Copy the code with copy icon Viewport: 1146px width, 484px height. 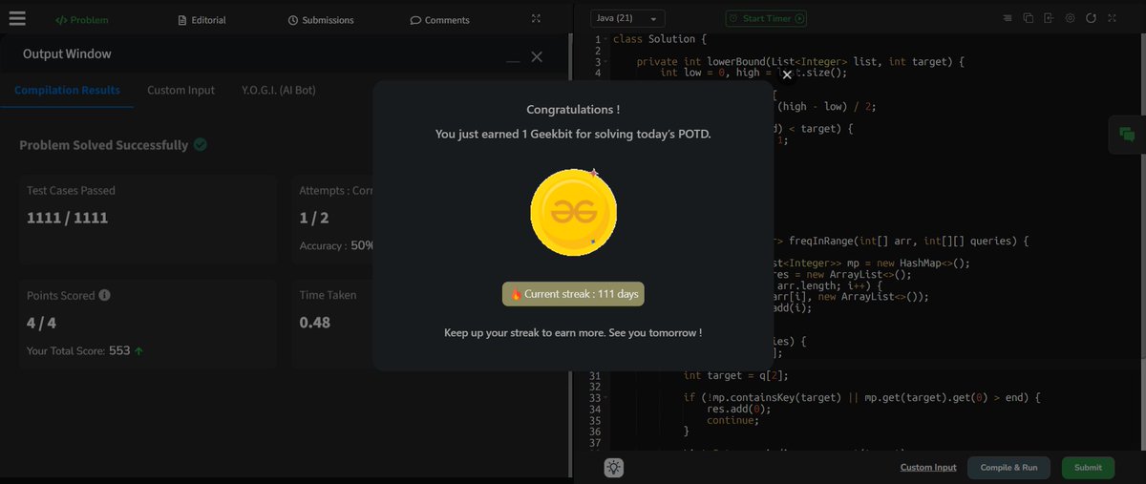point(1029,18)
